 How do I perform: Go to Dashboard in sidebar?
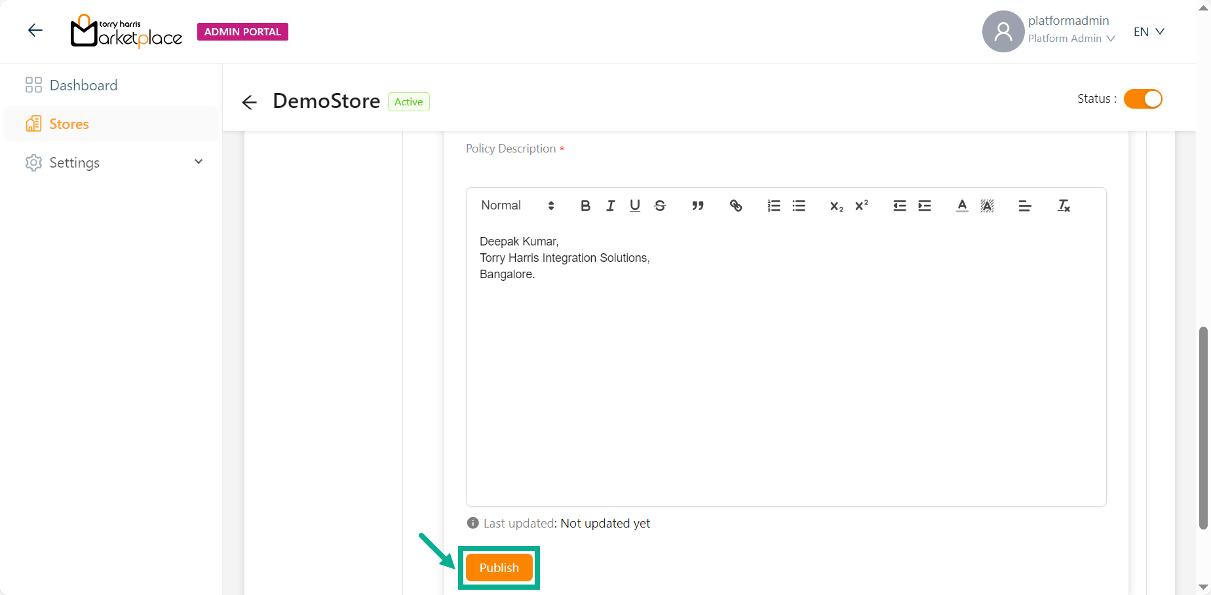83,86
